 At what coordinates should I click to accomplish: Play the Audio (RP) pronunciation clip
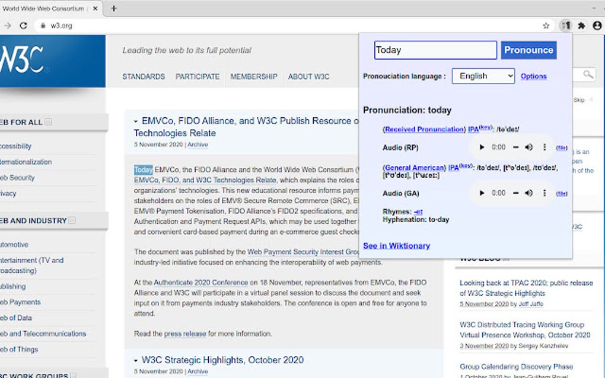(482, 147)
